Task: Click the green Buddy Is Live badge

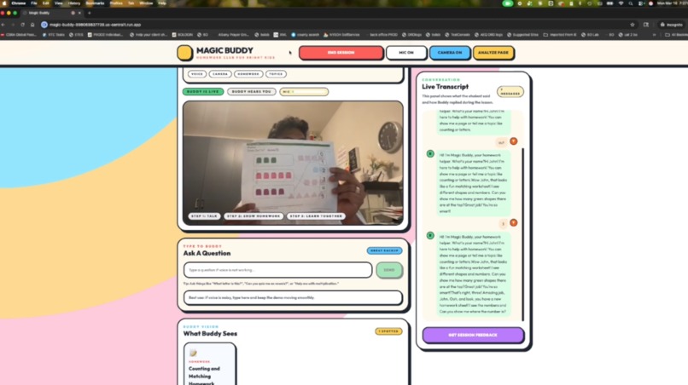Action: pos(202,91)
